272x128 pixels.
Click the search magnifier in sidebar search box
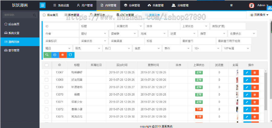click(x=34, y=15)
